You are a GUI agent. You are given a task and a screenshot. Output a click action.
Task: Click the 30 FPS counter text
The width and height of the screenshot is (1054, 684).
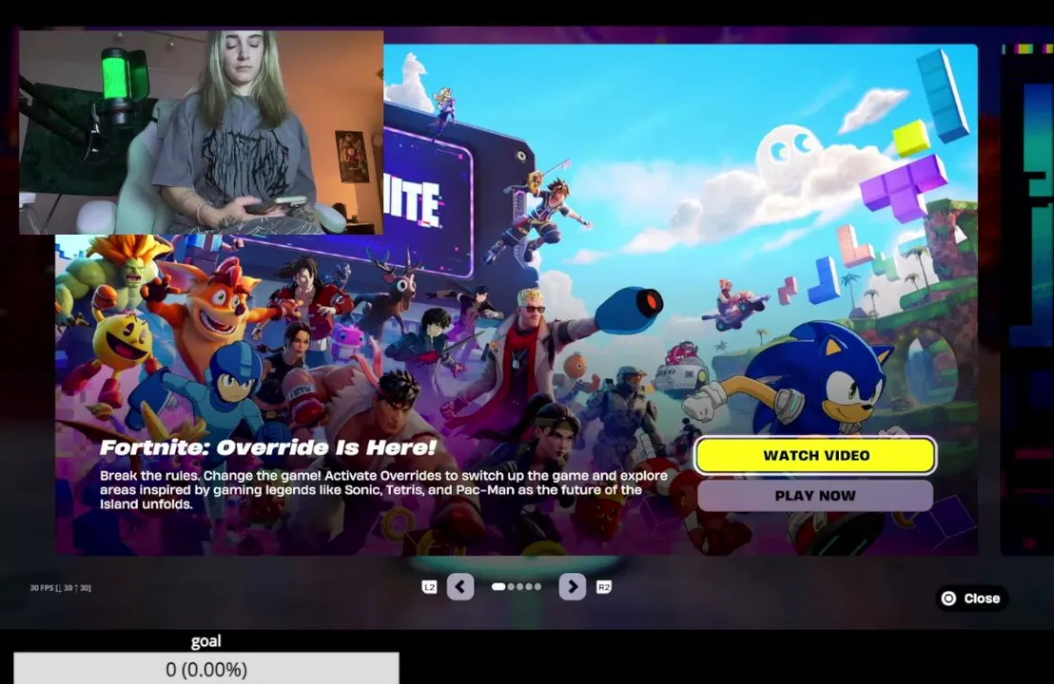click(61, 588)
